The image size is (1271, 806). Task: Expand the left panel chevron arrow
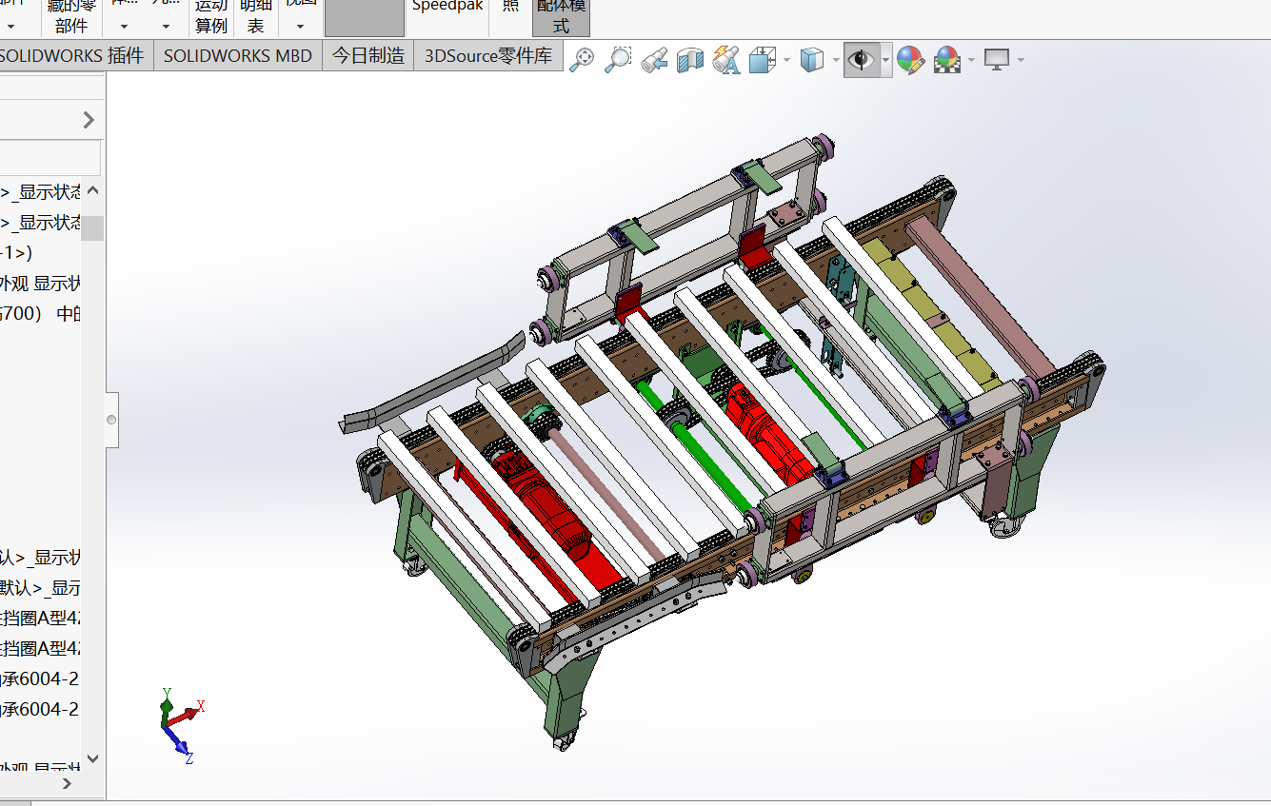(89, 120)
